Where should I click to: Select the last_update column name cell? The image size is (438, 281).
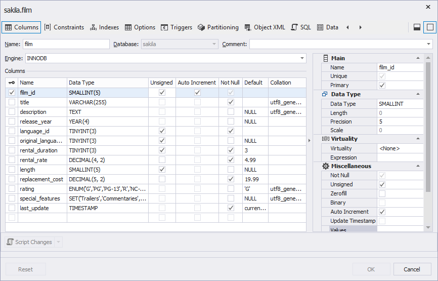pos(42,208)
